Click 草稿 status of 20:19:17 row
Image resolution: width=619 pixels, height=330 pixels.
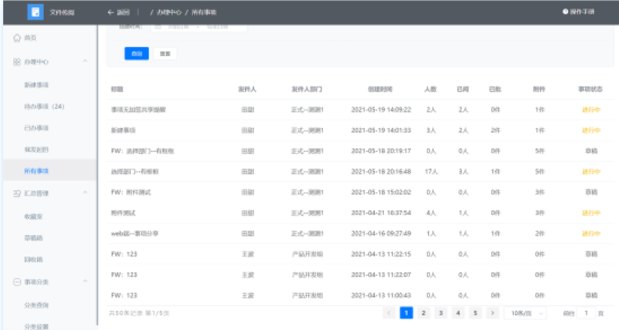tap(591, 151)
